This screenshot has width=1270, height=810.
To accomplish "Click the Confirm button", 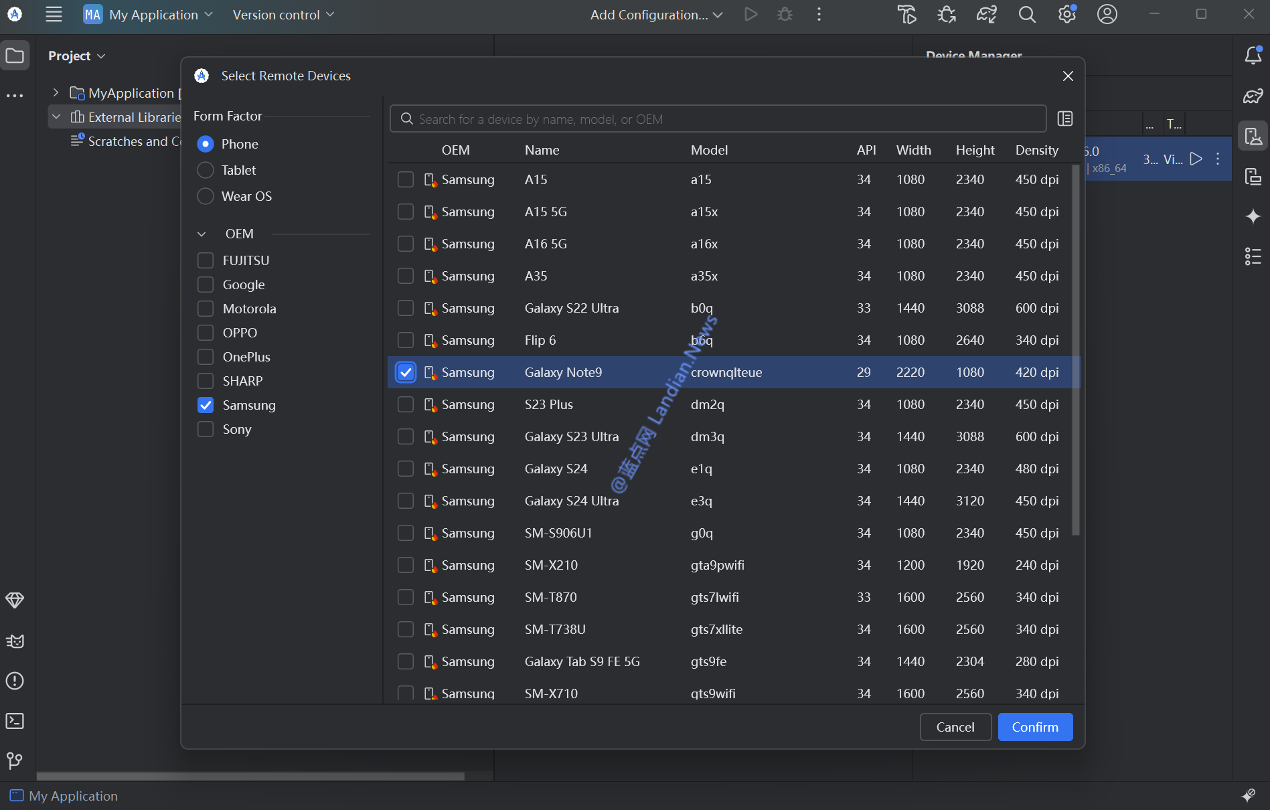I will pyautogui.click(x=1034, y=727).
